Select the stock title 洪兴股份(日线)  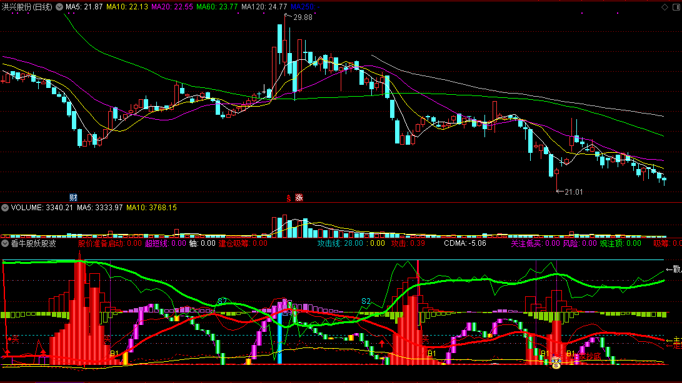tap(27, 7)
